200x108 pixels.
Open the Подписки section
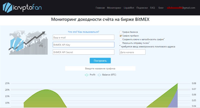pos(142,8)
